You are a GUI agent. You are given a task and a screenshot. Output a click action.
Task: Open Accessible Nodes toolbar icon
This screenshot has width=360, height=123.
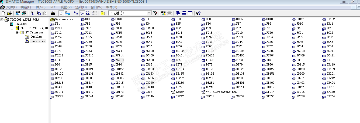(x=18, y=13)
